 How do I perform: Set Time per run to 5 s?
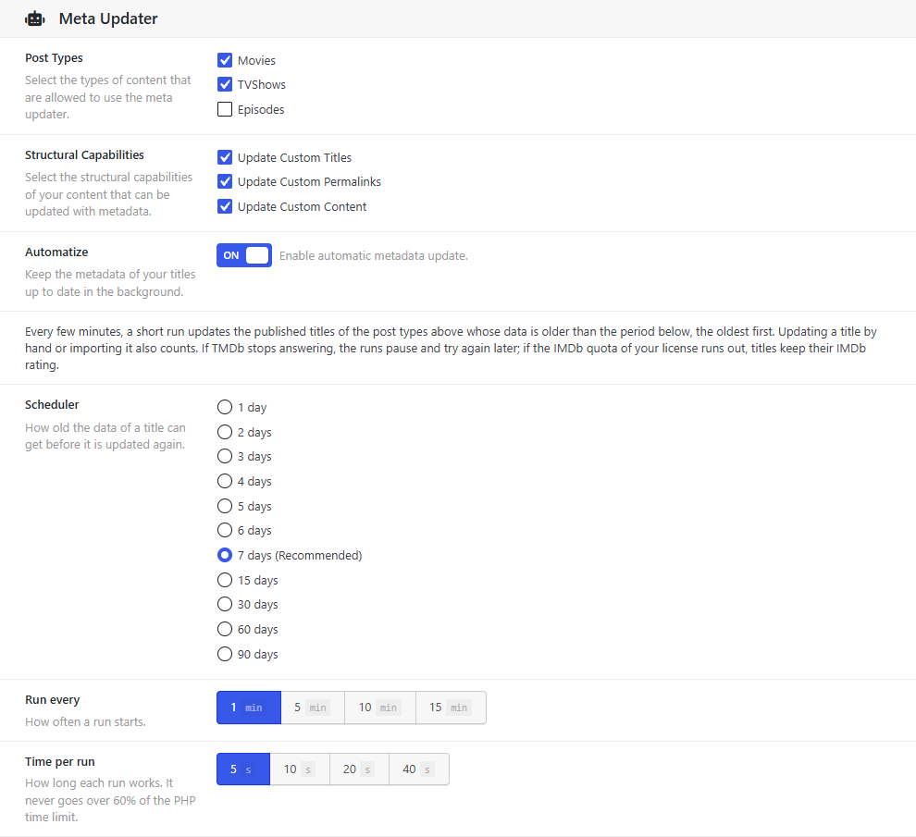(243, 769)
